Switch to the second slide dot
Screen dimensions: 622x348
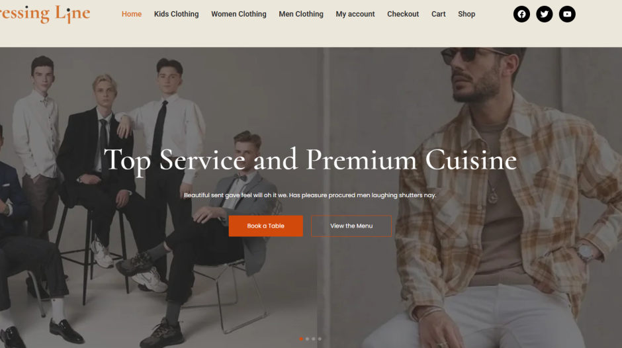pyautogui.click(x=308, y=339)
